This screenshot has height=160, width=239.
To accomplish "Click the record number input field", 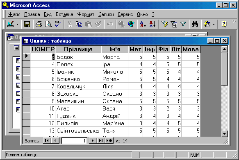I will (74, 141).
